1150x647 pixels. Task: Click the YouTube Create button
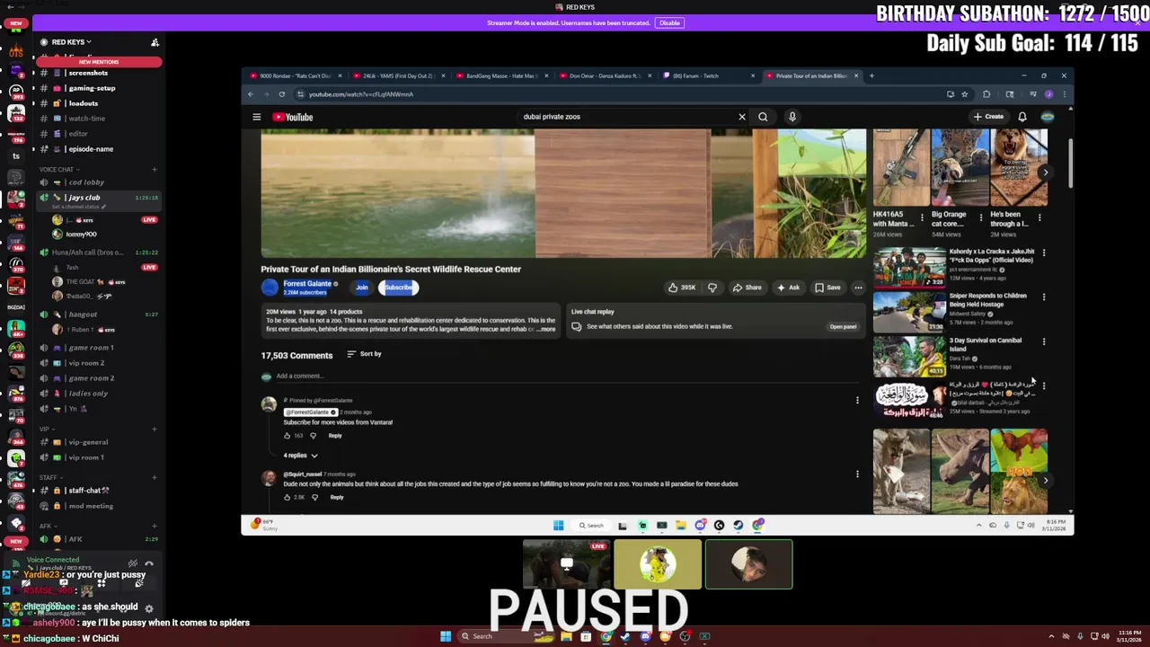[x=988, y=117]
